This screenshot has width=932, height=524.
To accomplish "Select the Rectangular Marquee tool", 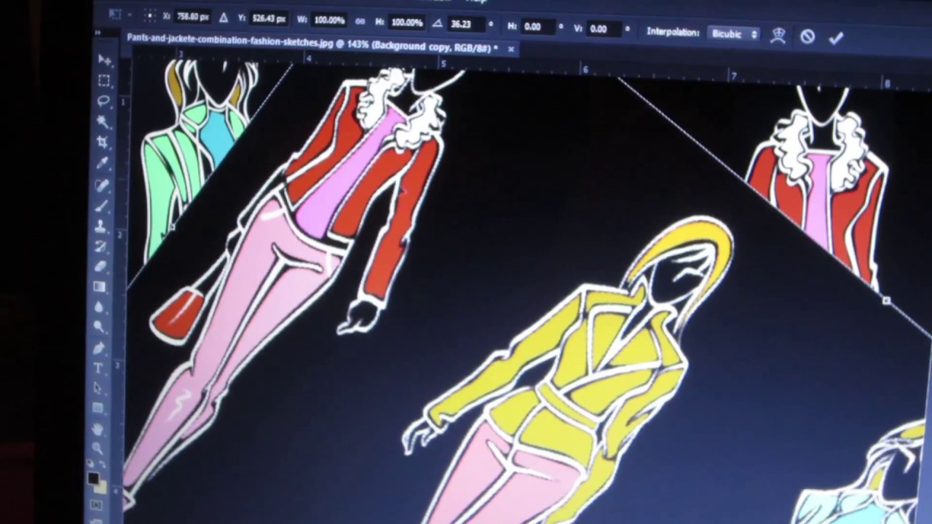I will pyautogui.click(x=104, y=81).
